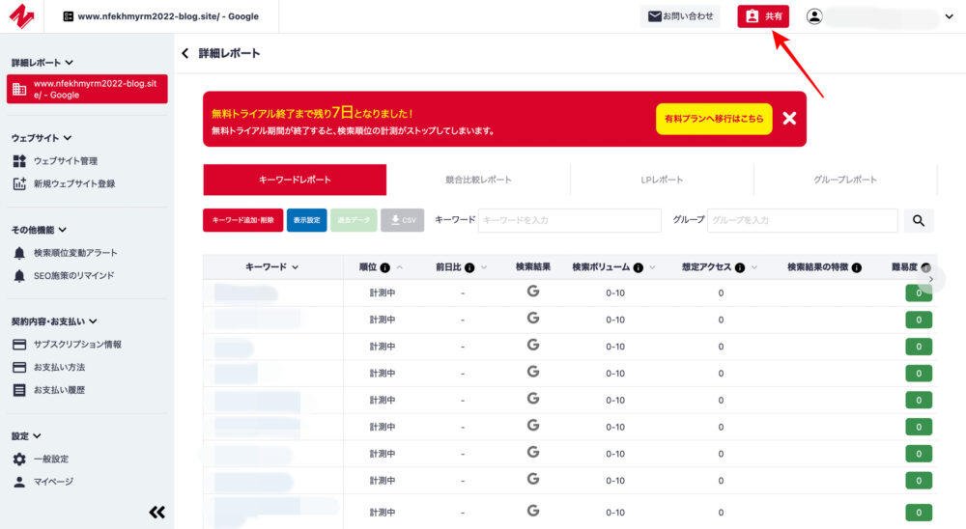Switch to グループレポート tab
The width and height of the screenshot is (966, 529).
pyautogui.click(x=844, y=180)
